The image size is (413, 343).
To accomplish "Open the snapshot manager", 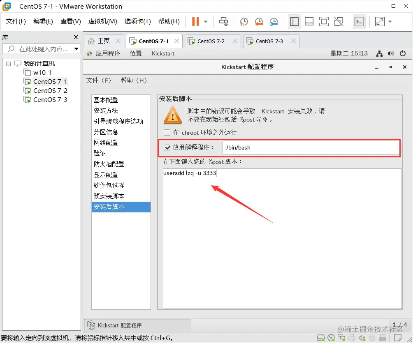I will (274, 22).
